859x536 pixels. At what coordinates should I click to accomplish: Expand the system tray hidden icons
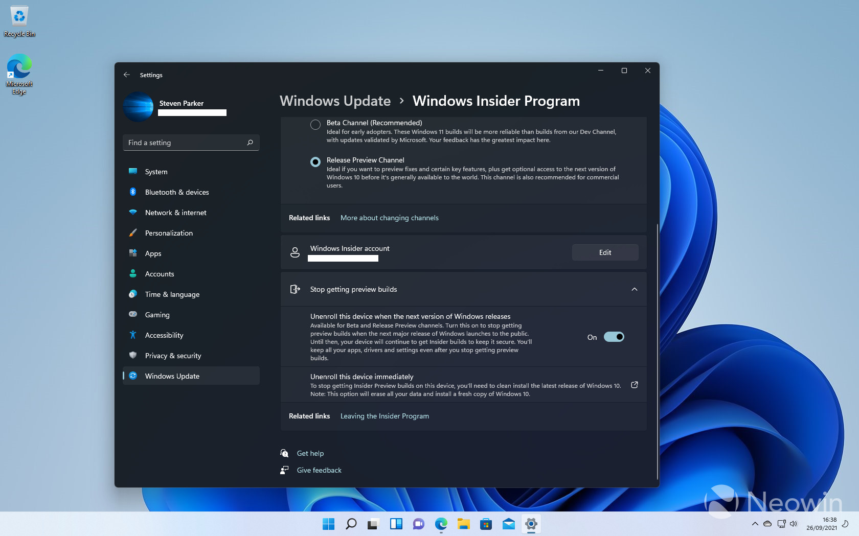point(755,524)
